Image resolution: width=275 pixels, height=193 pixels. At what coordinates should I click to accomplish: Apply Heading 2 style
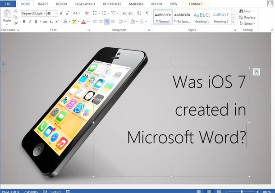click(221, 18)
